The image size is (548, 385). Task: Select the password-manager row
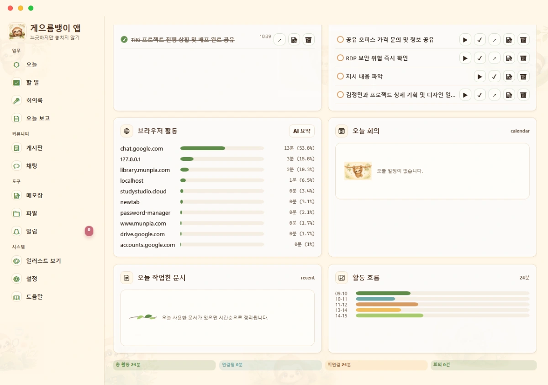[217, 213]
